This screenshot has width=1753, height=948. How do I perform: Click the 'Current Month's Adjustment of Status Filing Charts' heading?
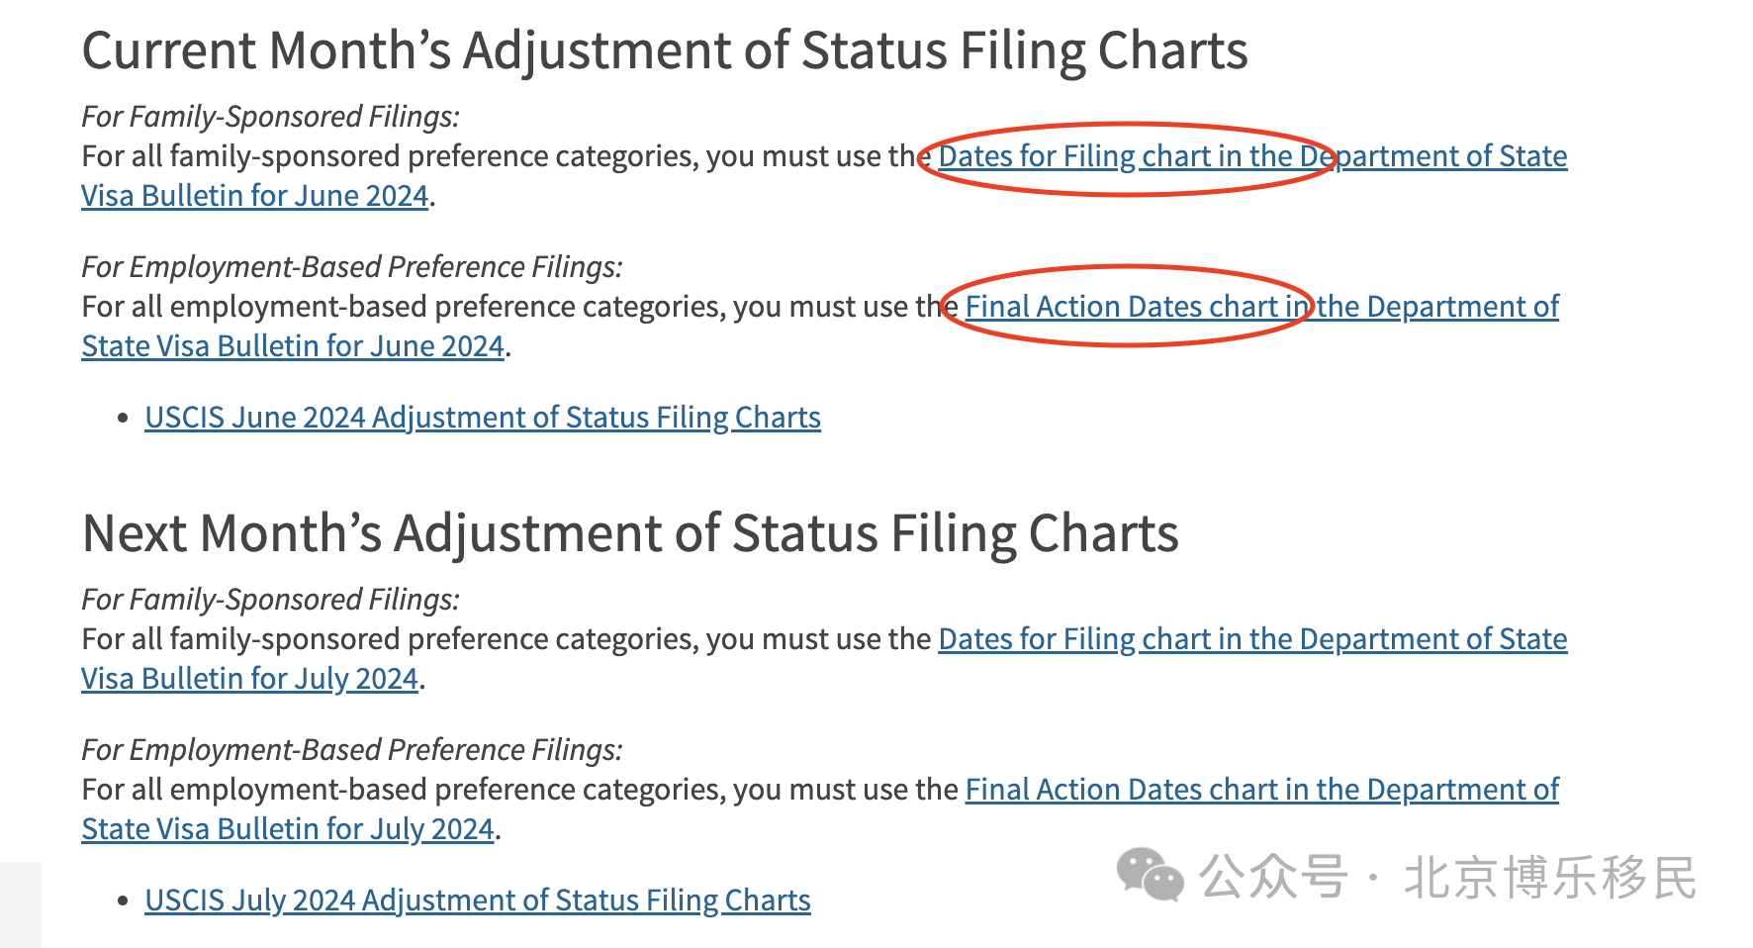click(x=665, y=51)
